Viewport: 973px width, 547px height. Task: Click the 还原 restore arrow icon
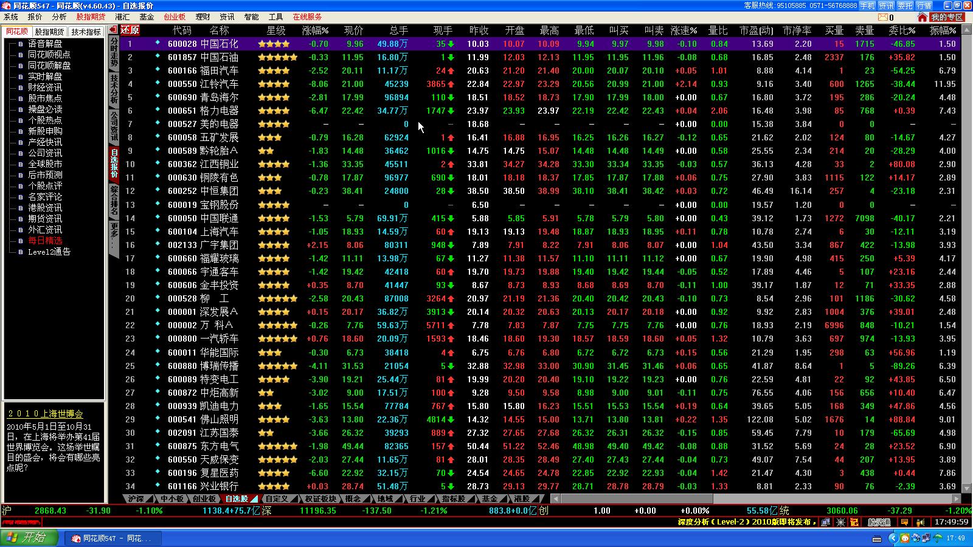[114, 30]
